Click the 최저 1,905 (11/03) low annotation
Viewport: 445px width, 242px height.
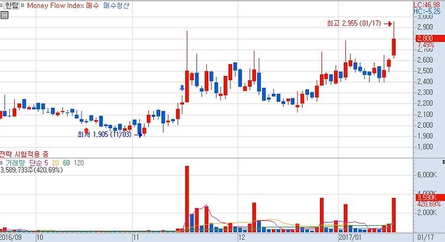[x=104, y=135]
